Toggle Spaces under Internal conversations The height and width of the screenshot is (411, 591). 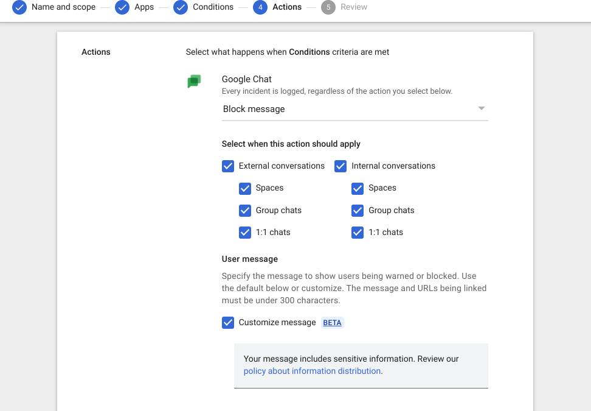coord(358,188)
